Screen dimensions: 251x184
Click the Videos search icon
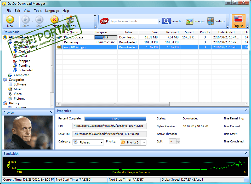(x=210, y=21)
